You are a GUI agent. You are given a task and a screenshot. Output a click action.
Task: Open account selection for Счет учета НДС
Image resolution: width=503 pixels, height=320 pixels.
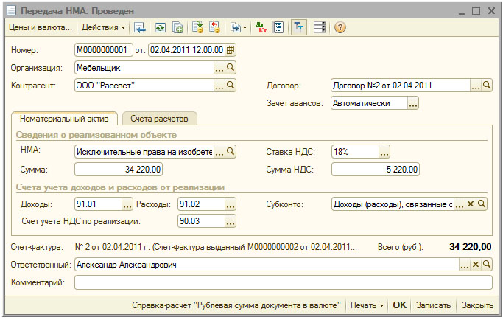click(x=231, y=221)
